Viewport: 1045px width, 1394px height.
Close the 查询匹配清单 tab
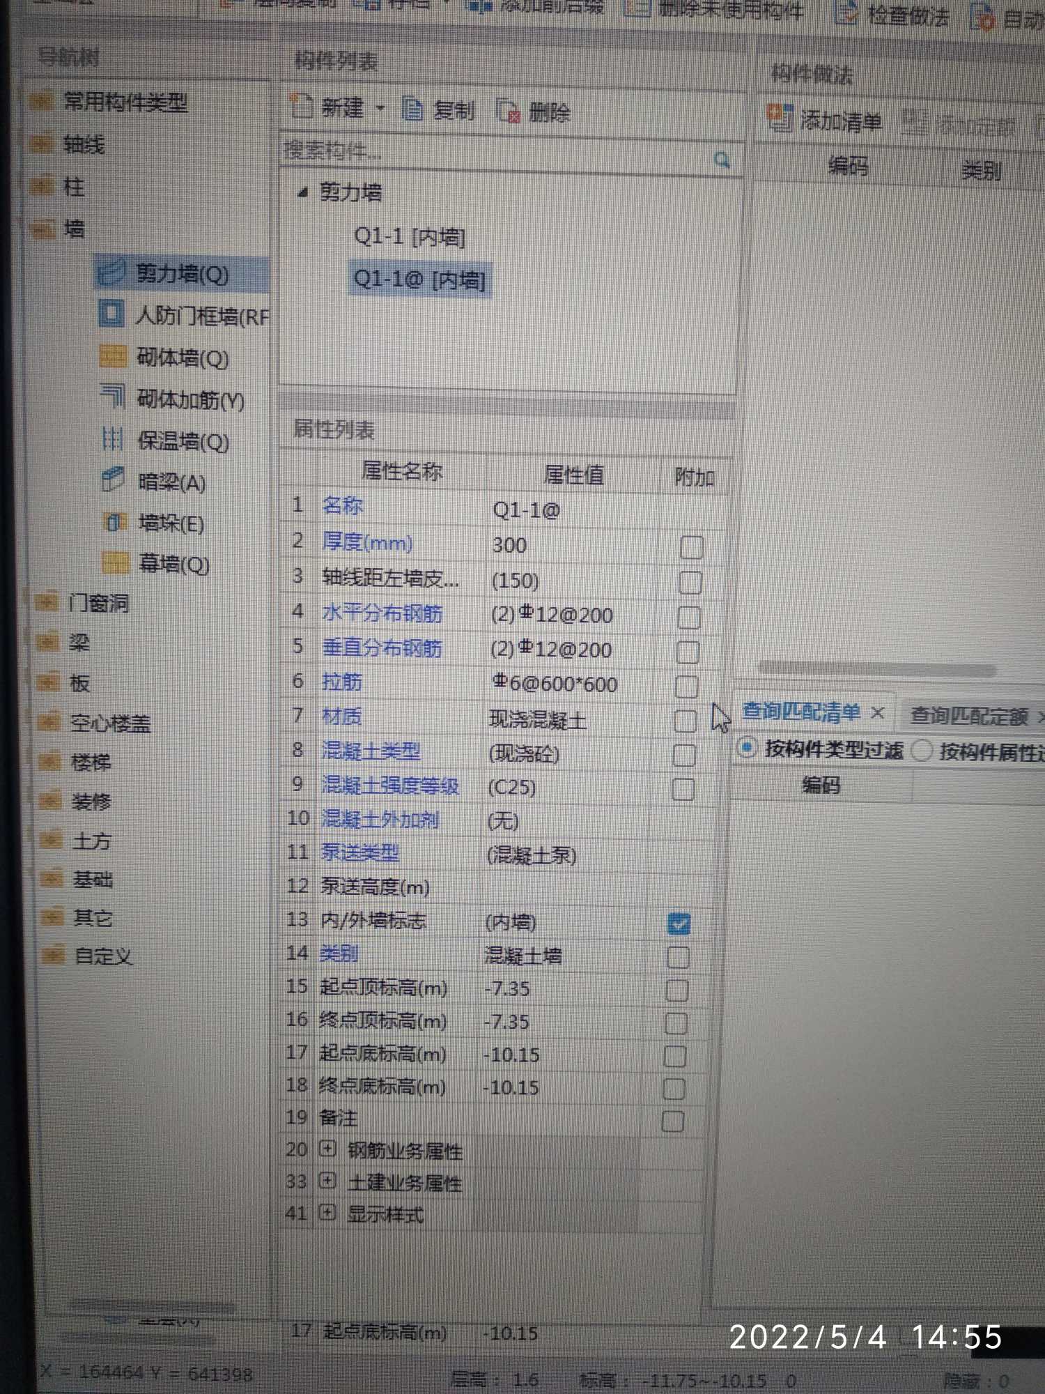coord(878,712)
